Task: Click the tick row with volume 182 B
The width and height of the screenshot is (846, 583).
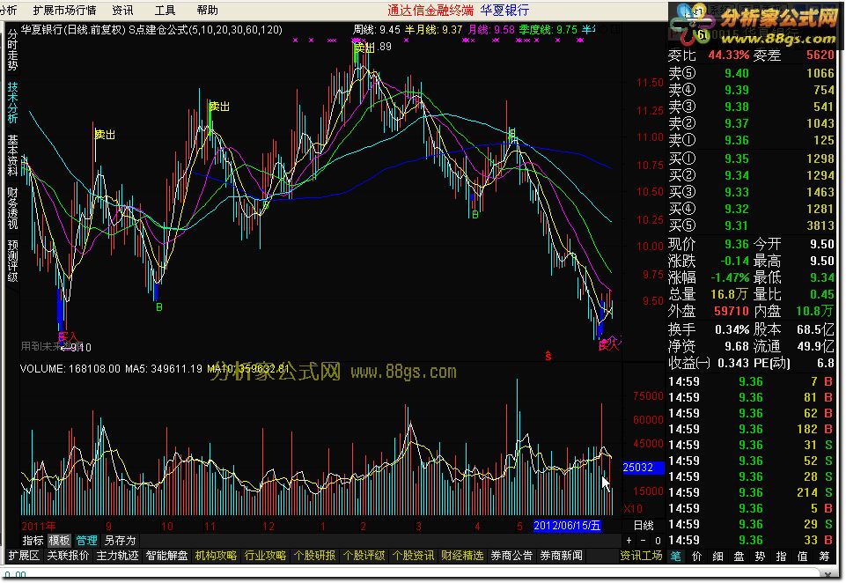Action: [751, 429]
